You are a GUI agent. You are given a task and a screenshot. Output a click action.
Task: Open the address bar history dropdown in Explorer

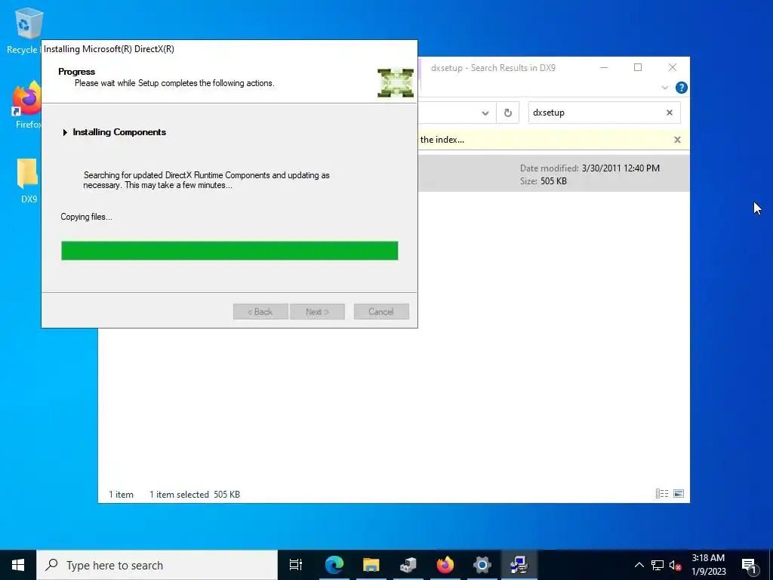coord(485,113)
